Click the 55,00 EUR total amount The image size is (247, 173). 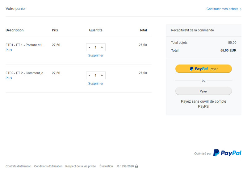coord(228,51)
